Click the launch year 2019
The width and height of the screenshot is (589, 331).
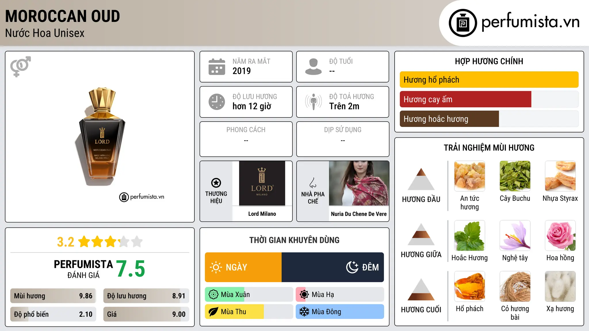(242, 71)
